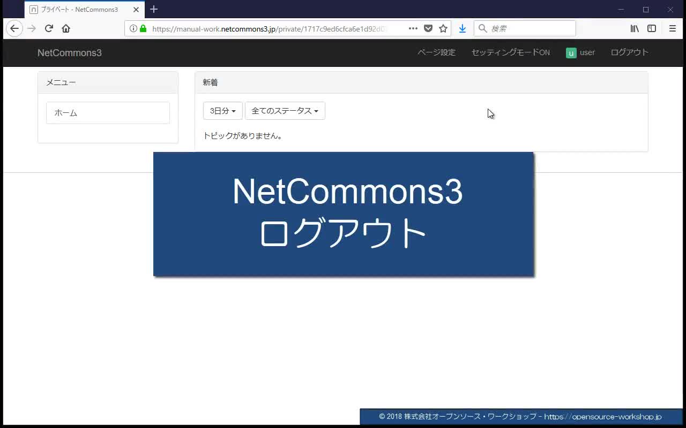The image size is (686, 428).
Task: Close the browser window
Action: pos(670,10)
